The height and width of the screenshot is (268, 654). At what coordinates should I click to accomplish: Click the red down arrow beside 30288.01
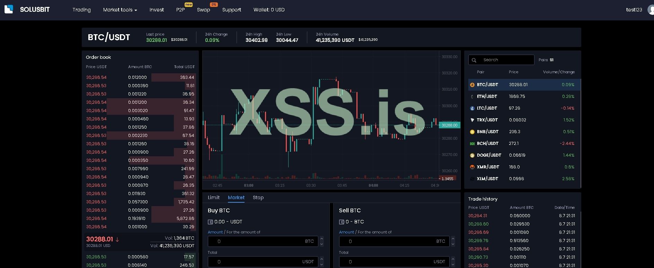[117, 239]
